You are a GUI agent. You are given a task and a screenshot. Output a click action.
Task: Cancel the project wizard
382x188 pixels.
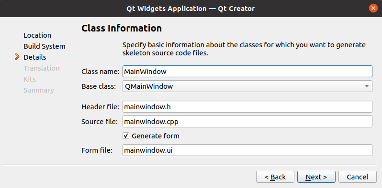pyautogui.click(x=358, y=177)
